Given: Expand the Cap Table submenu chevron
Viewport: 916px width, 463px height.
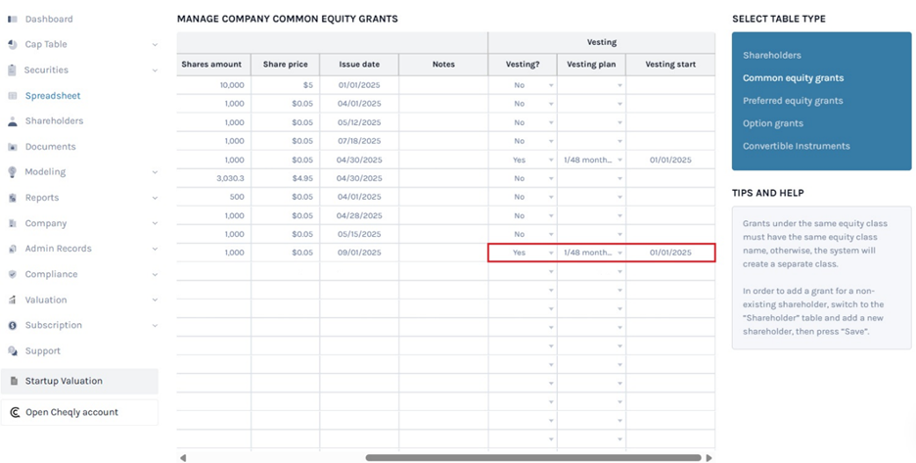Looking at the screenshot, I should (x=155, y=44).
